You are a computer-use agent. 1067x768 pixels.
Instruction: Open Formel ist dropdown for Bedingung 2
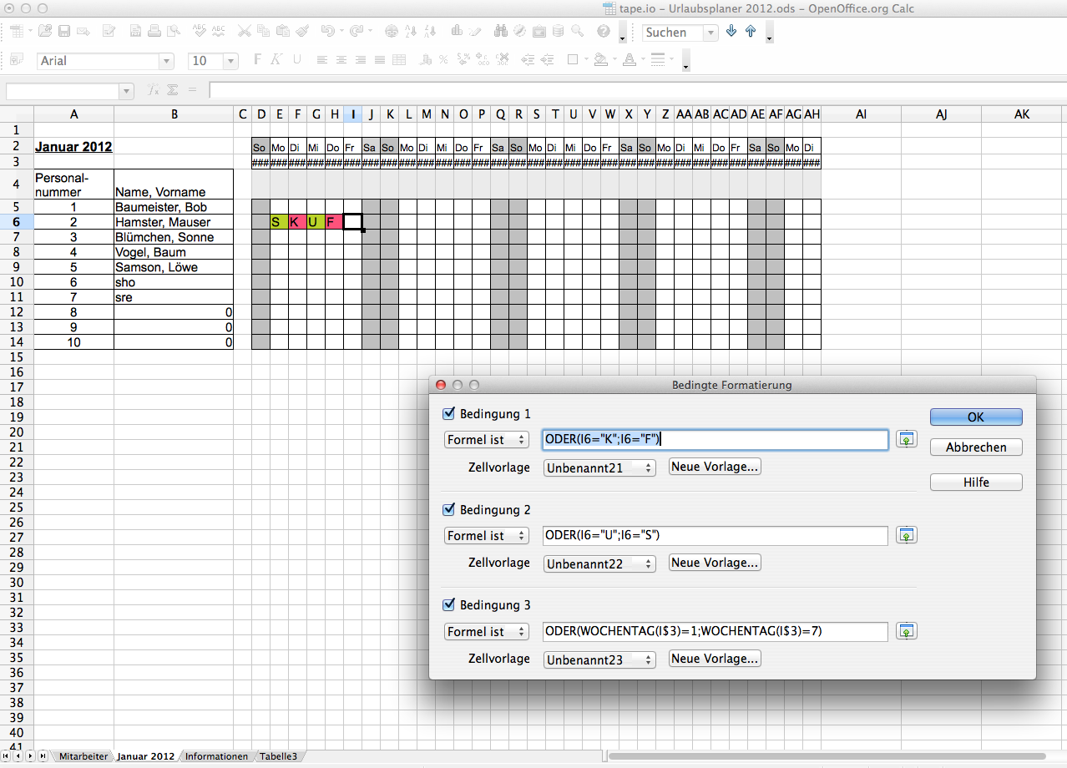pos(487,536)
